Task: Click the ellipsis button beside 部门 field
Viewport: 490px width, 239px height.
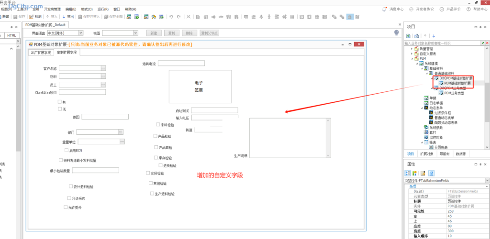Action: (121, 132)
